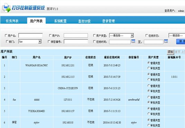Click the blue 搜索 button

[x=180, y=42]
